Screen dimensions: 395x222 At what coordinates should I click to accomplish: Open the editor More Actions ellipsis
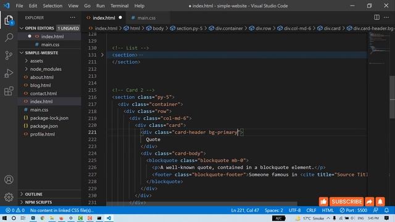386,17
